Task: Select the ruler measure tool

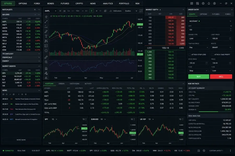Action: pyautogui.click(x=46, y=57)
